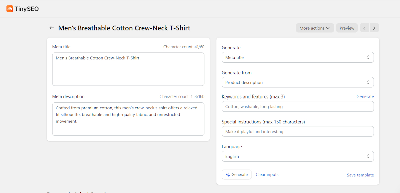
Task: Open the Generate from dropdown
Action: (x=297, y=82)
